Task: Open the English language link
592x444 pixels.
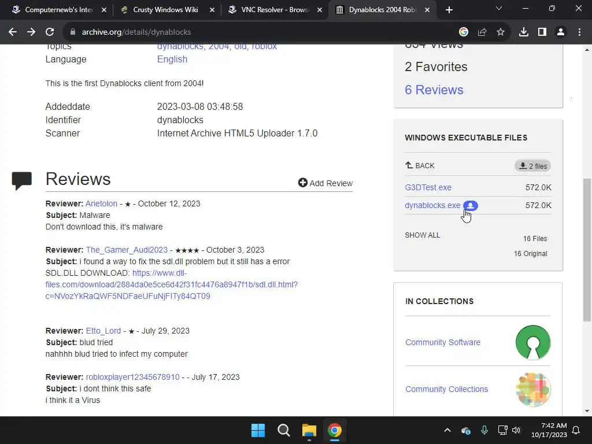Action: [172, 60]
